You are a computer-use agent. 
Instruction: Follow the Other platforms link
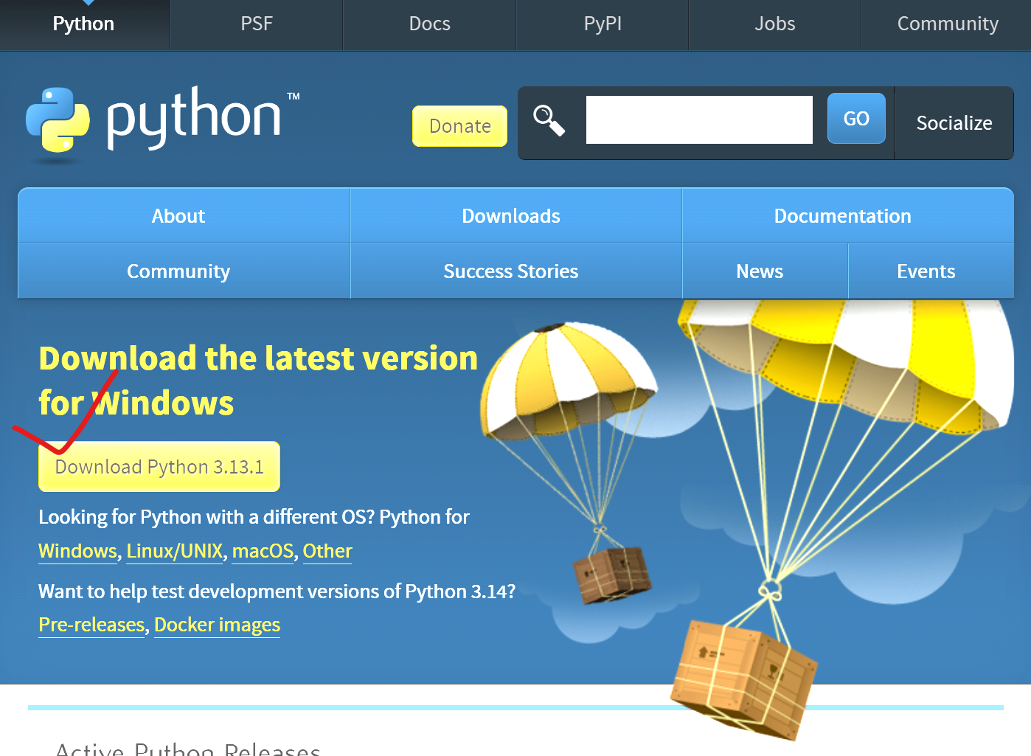point(327,551)
